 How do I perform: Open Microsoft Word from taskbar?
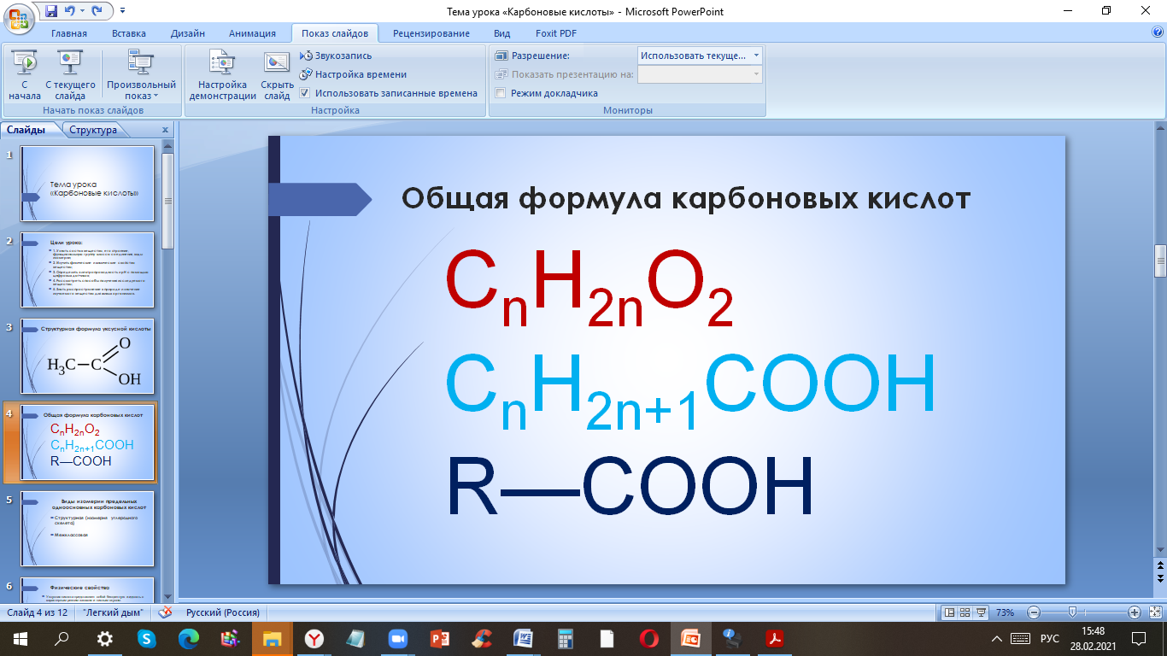pos(523,638)
